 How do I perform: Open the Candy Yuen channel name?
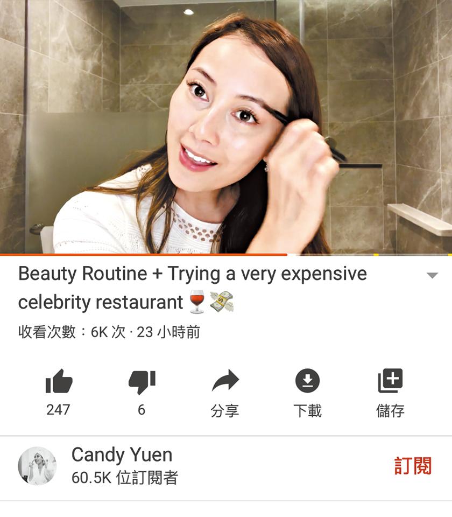122,456
